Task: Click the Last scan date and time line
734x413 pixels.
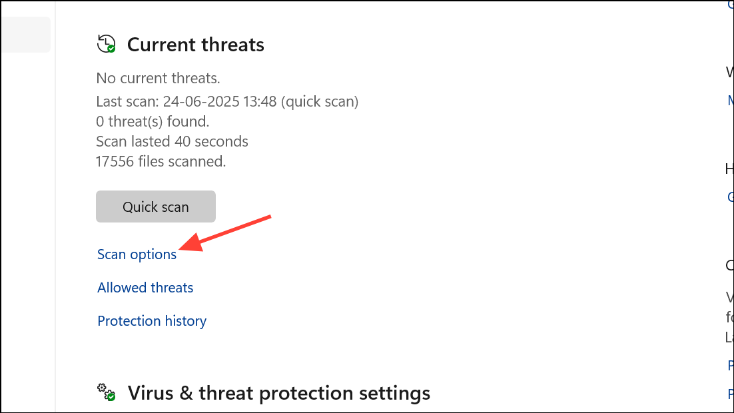Action: click(227, 102)
